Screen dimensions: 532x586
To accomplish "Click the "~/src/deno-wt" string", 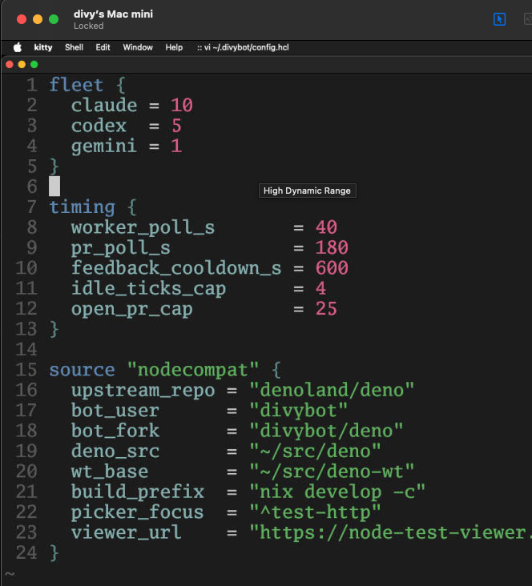I will click(332, 472).
